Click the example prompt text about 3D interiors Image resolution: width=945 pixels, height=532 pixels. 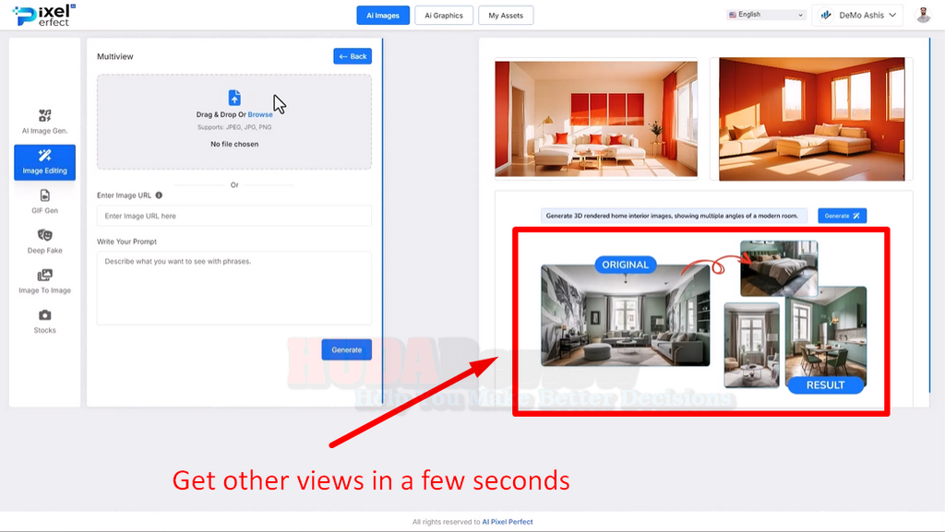672,216
